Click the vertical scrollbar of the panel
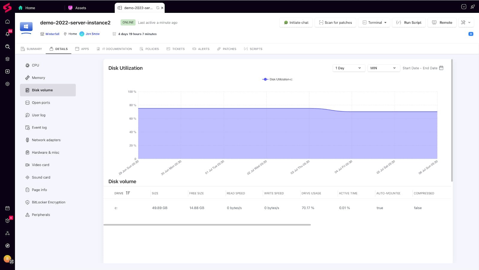The width and height of the screenshot is (479, 270). pos(452,120)
